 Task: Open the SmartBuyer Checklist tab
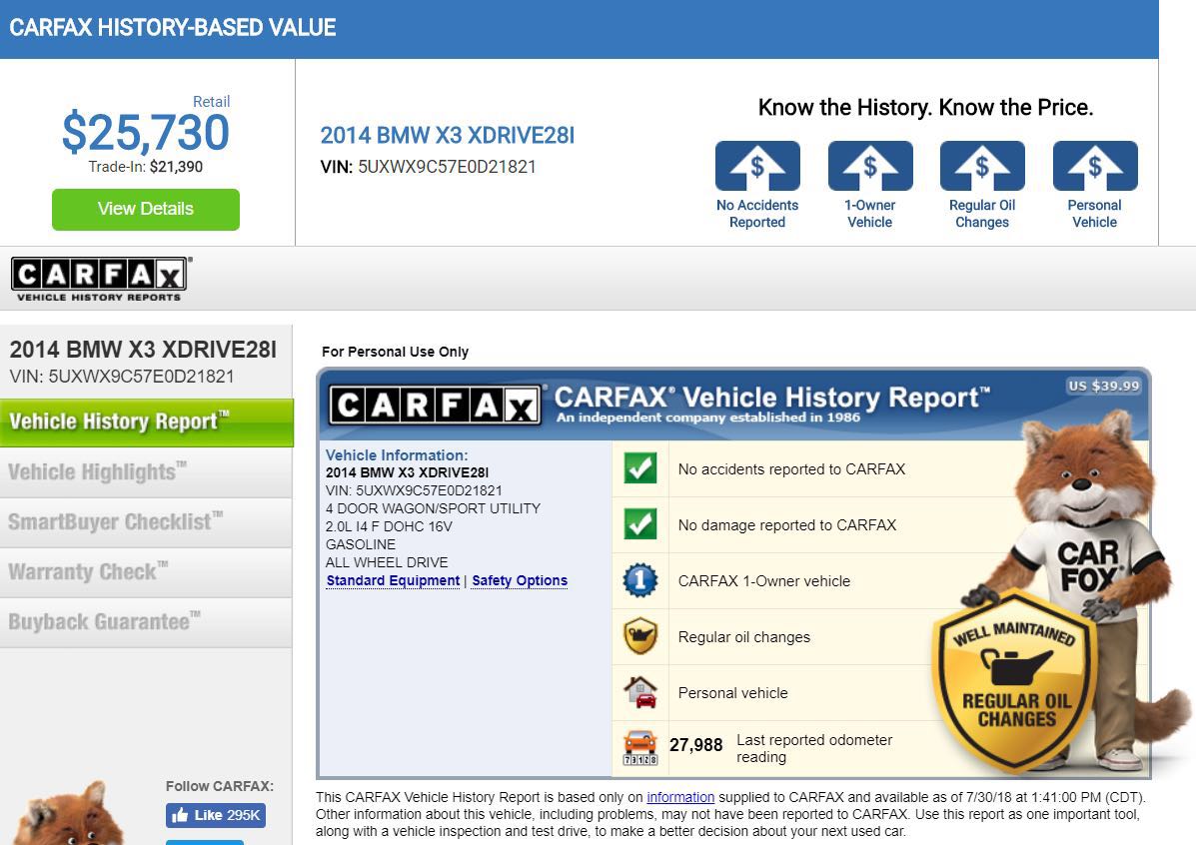[x=146, y=522]
